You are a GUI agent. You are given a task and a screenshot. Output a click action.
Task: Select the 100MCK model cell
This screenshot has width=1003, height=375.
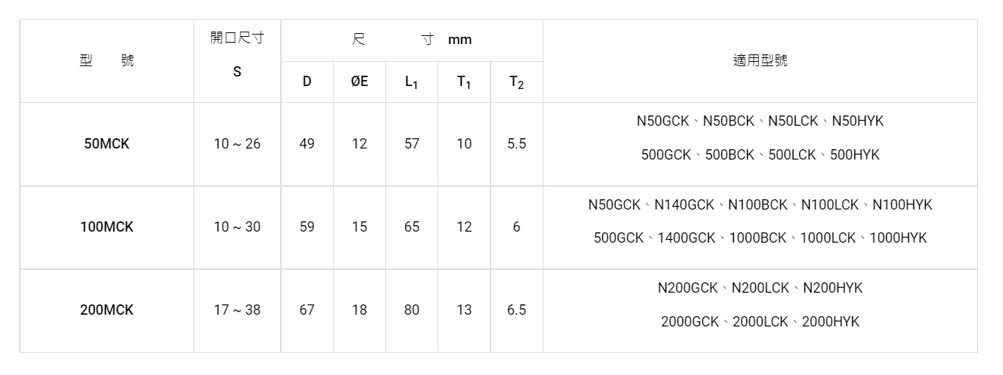[x=107, y=227]
